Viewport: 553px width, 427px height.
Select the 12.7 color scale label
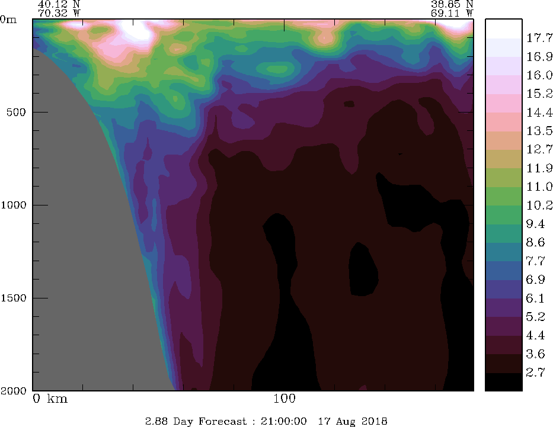(539, 149)
